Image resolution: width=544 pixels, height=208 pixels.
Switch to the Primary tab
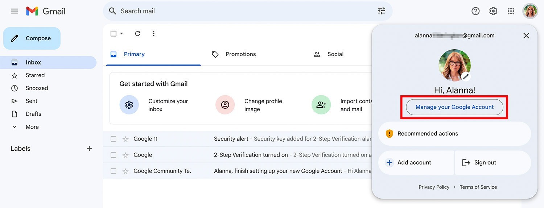153,54
